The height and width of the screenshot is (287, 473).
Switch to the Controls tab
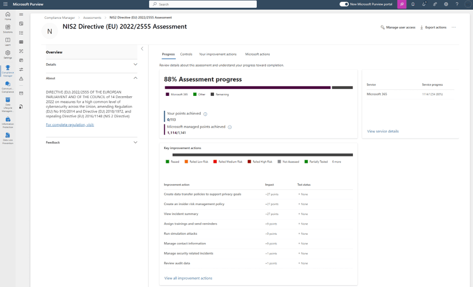click(x=186, y=54)
